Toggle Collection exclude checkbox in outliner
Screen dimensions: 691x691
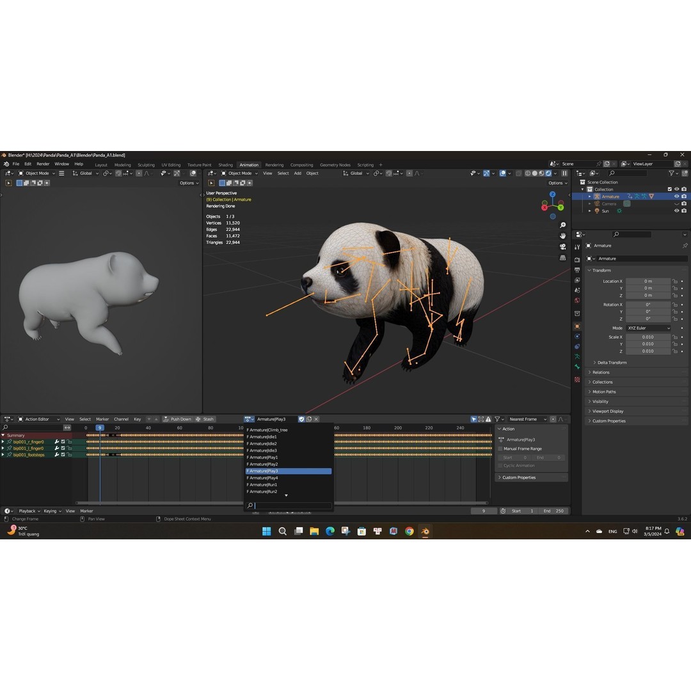[670, 189]
